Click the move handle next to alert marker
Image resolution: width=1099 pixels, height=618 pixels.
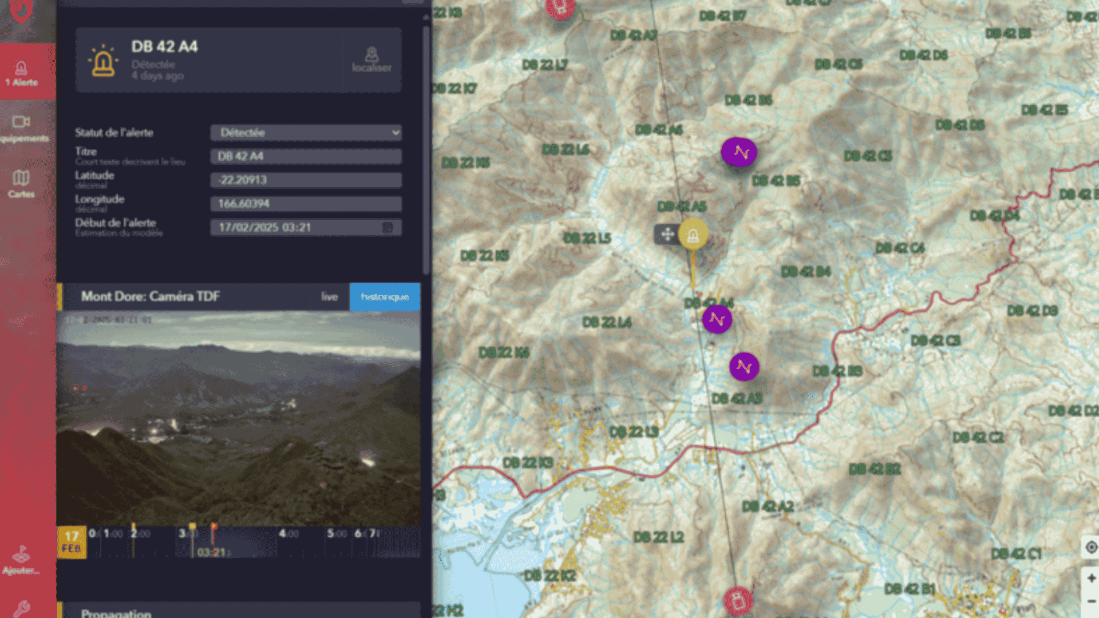[667, 234]
